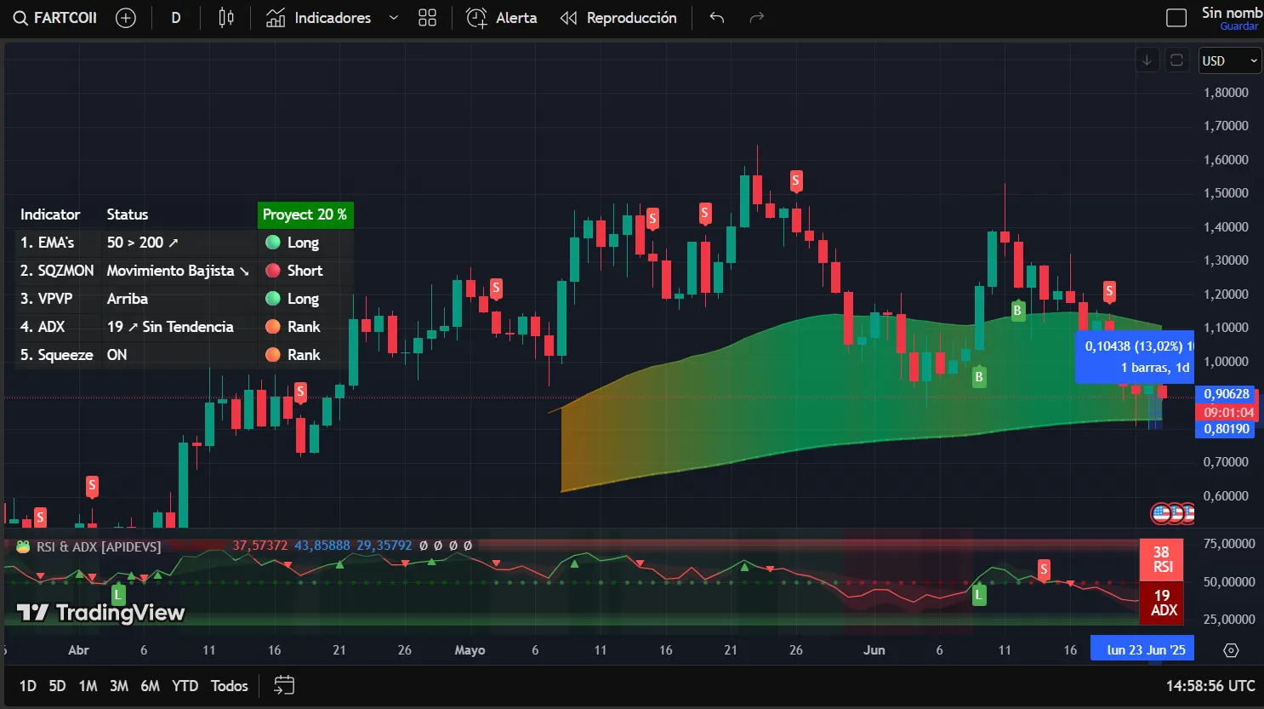The width and height of the screenshot is (1264, 709).
Task: Open the symbol search magnifier
Action: [x=20, y=17]
